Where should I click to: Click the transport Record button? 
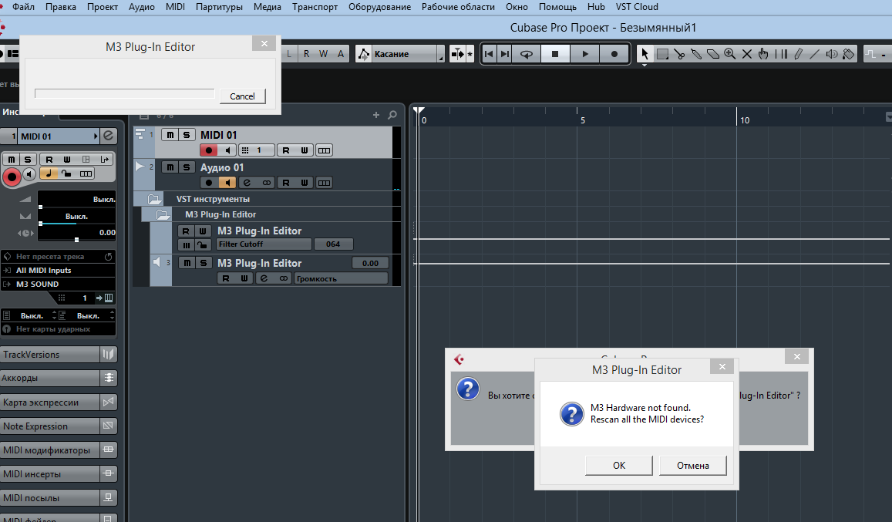(x=614, y=54)
